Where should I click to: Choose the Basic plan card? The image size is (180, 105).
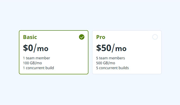54,52
